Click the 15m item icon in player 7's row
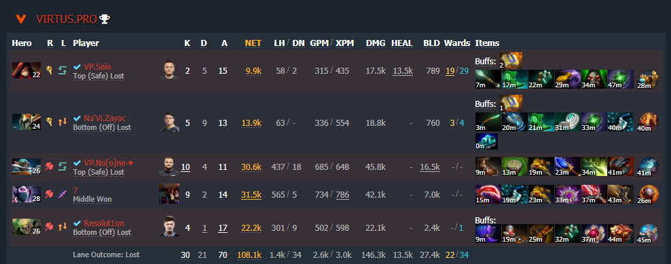The width and height of the screenshot is (671, 264). click(x=488, y=194)
